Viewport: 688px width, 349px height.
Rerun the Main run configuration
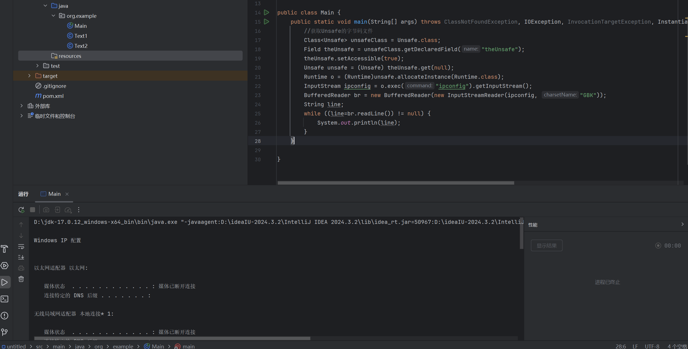21,210
